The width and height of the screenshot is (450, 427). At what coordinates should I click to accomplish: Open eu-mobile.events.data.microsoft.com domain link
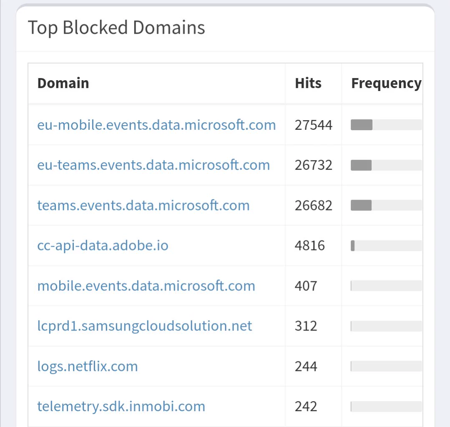pyautogui.click(x=156, y=125)
